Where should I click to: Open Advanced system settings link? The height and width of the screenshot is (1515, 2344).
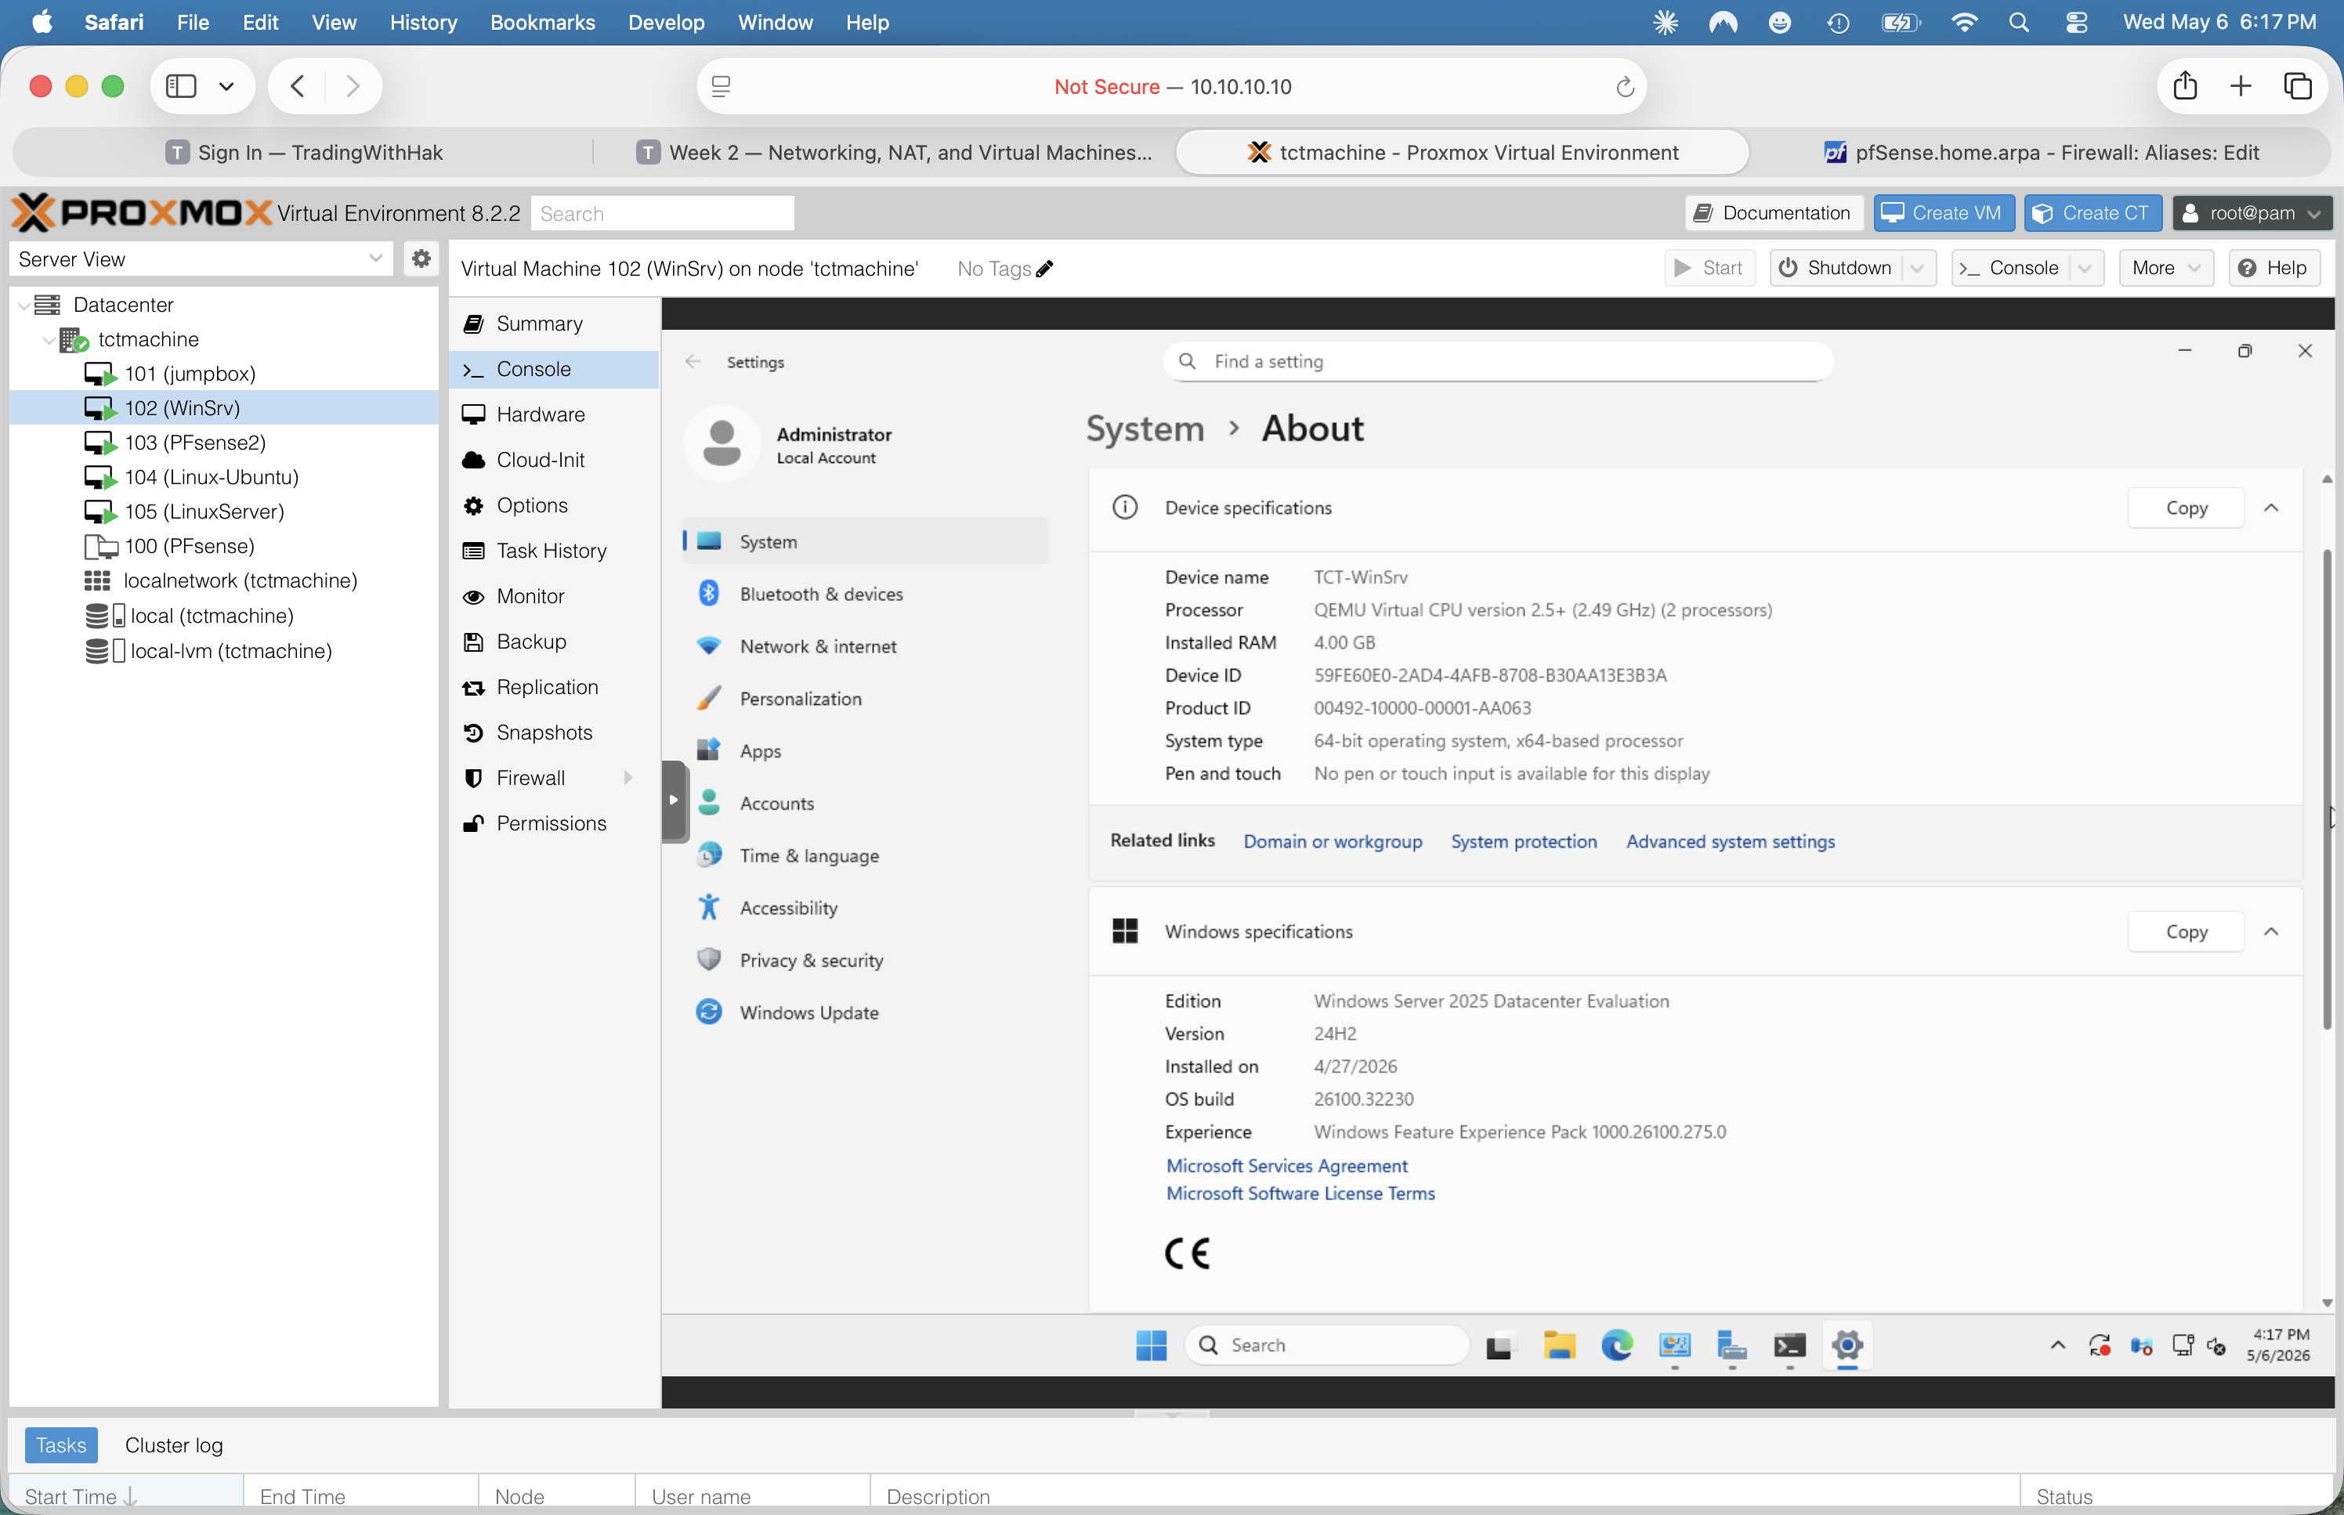point(1731,841)
